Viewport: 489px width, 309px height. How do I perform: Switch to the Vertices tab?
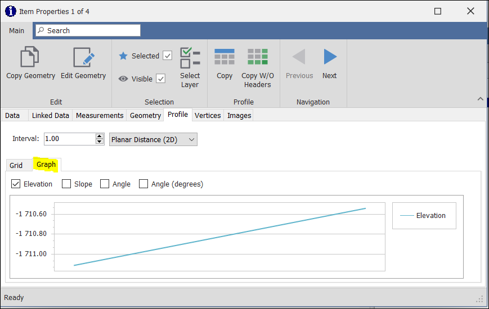[x=208, y=115]
